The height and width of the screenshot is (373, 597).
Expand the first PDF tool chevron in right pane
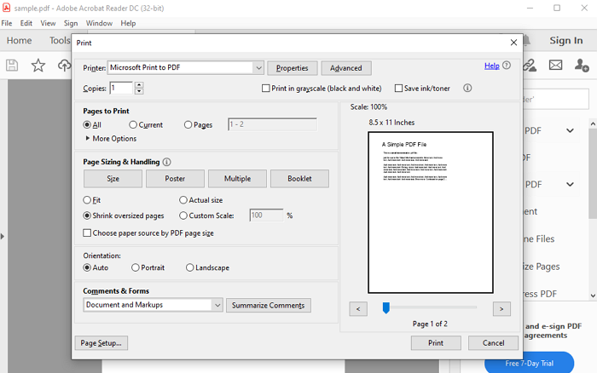570,131
